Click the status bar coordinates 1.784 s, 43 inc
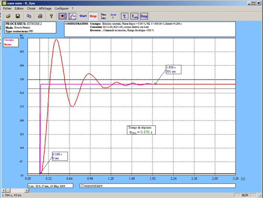The image size is (263, 198). click(x=12, y=195)
